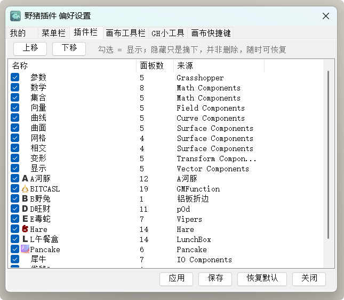
Task: Select the 参数 row name
Action: 38,78
